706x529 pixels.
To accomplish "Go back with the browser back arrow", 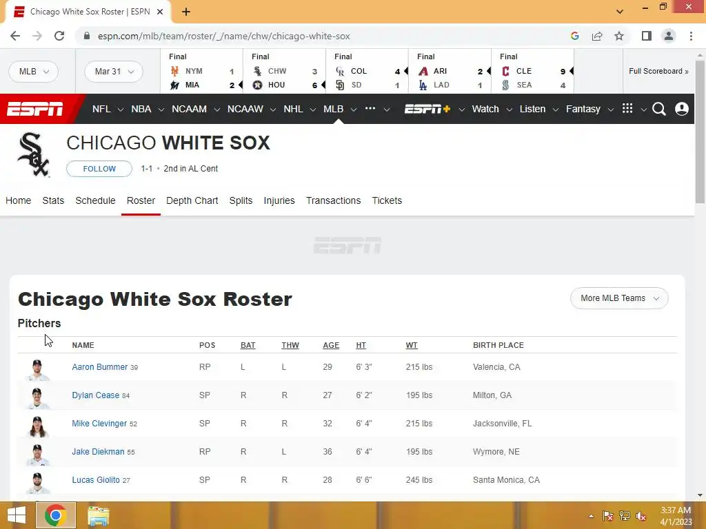I will pyautogui.click(x=15, y=36).
